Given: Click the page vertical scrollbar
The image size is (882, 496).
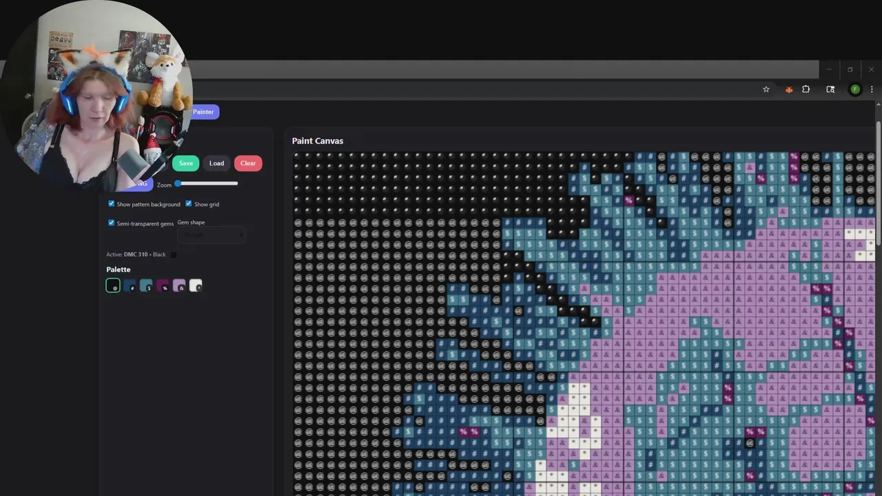Looking at the screenshot, I should 879,183.
